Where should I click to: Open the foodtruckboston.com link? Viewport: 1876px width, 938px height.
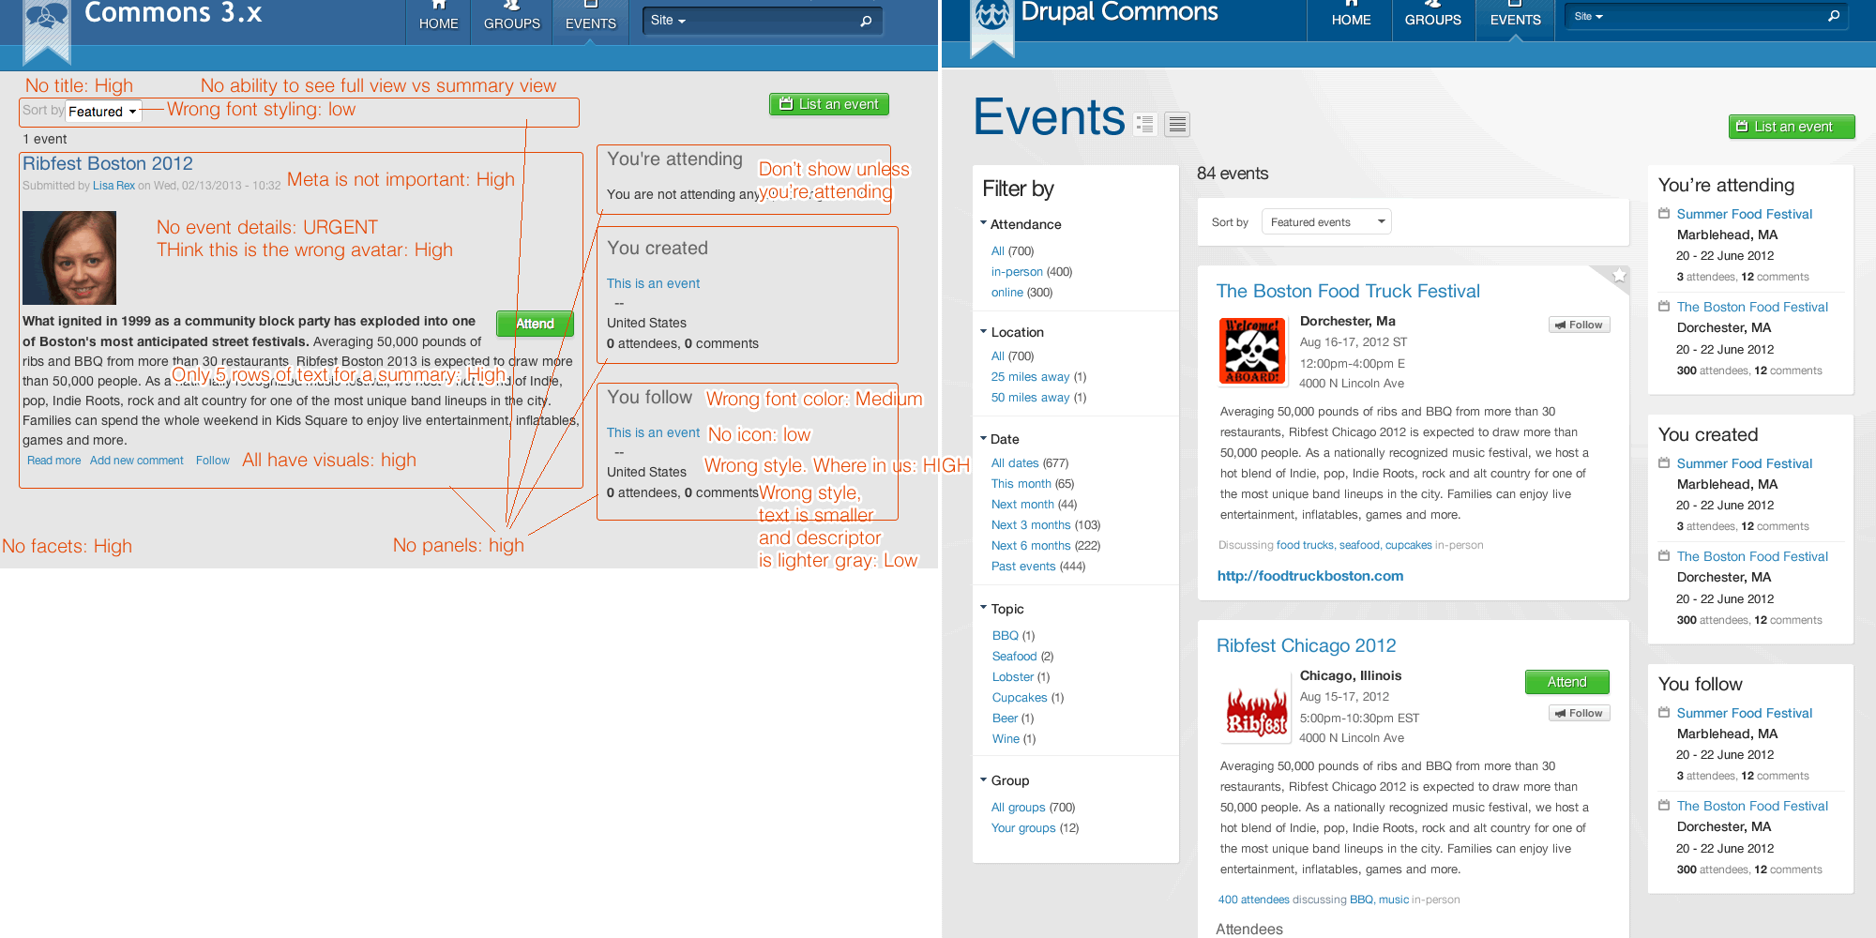1309,575
